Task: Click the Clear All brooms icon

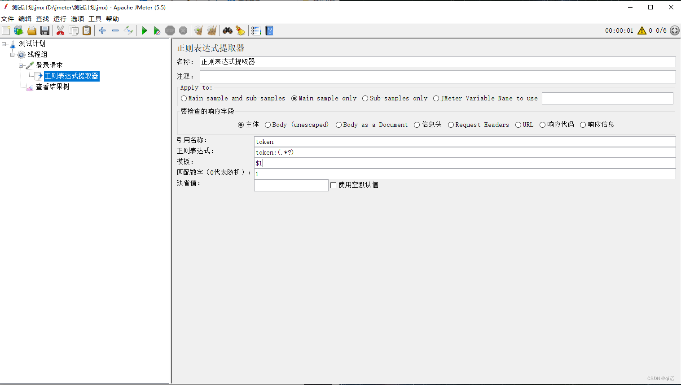Action: [212, 30]
